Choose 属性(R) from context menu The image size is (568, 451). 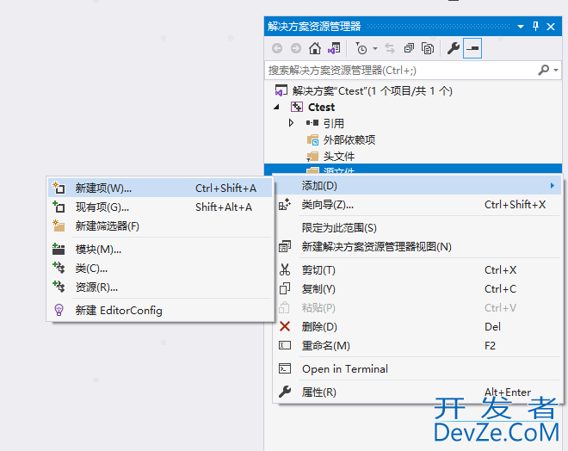(x=417, y=392)
